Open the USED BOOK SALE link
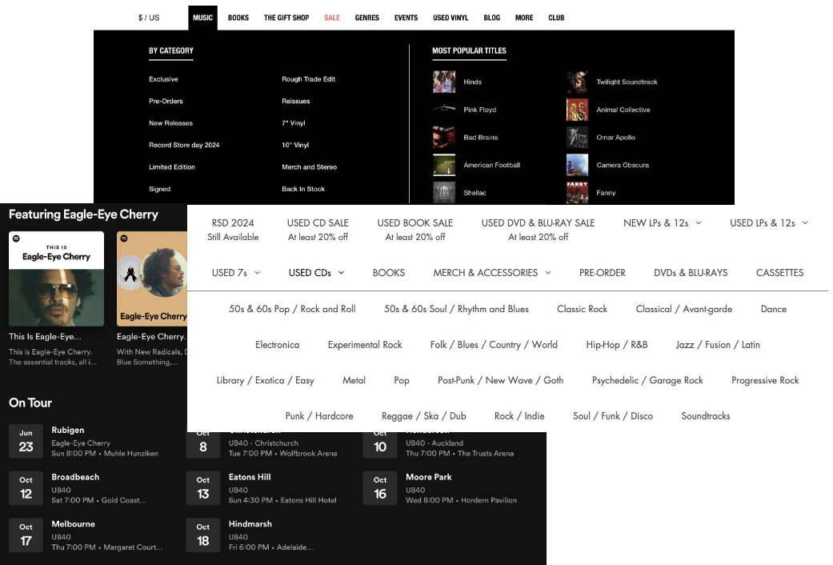The height and width of the screenshot is (565, 833). click(x=415, y=230)
